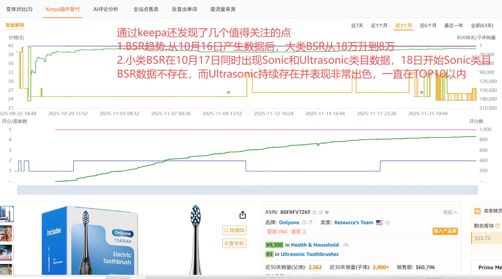Viewport: 502px width, 279px height.
Task: Click the 查专利 patent search icon
Action: 234,243
